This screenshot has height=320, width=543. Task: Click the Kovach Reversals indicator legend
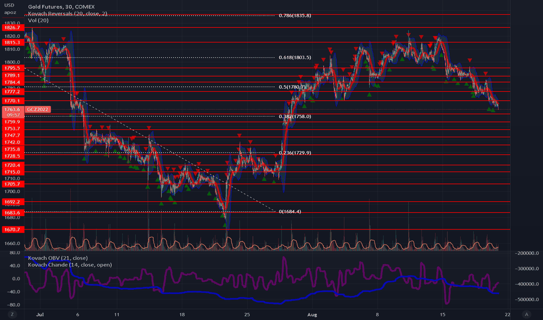coord(68,13)
